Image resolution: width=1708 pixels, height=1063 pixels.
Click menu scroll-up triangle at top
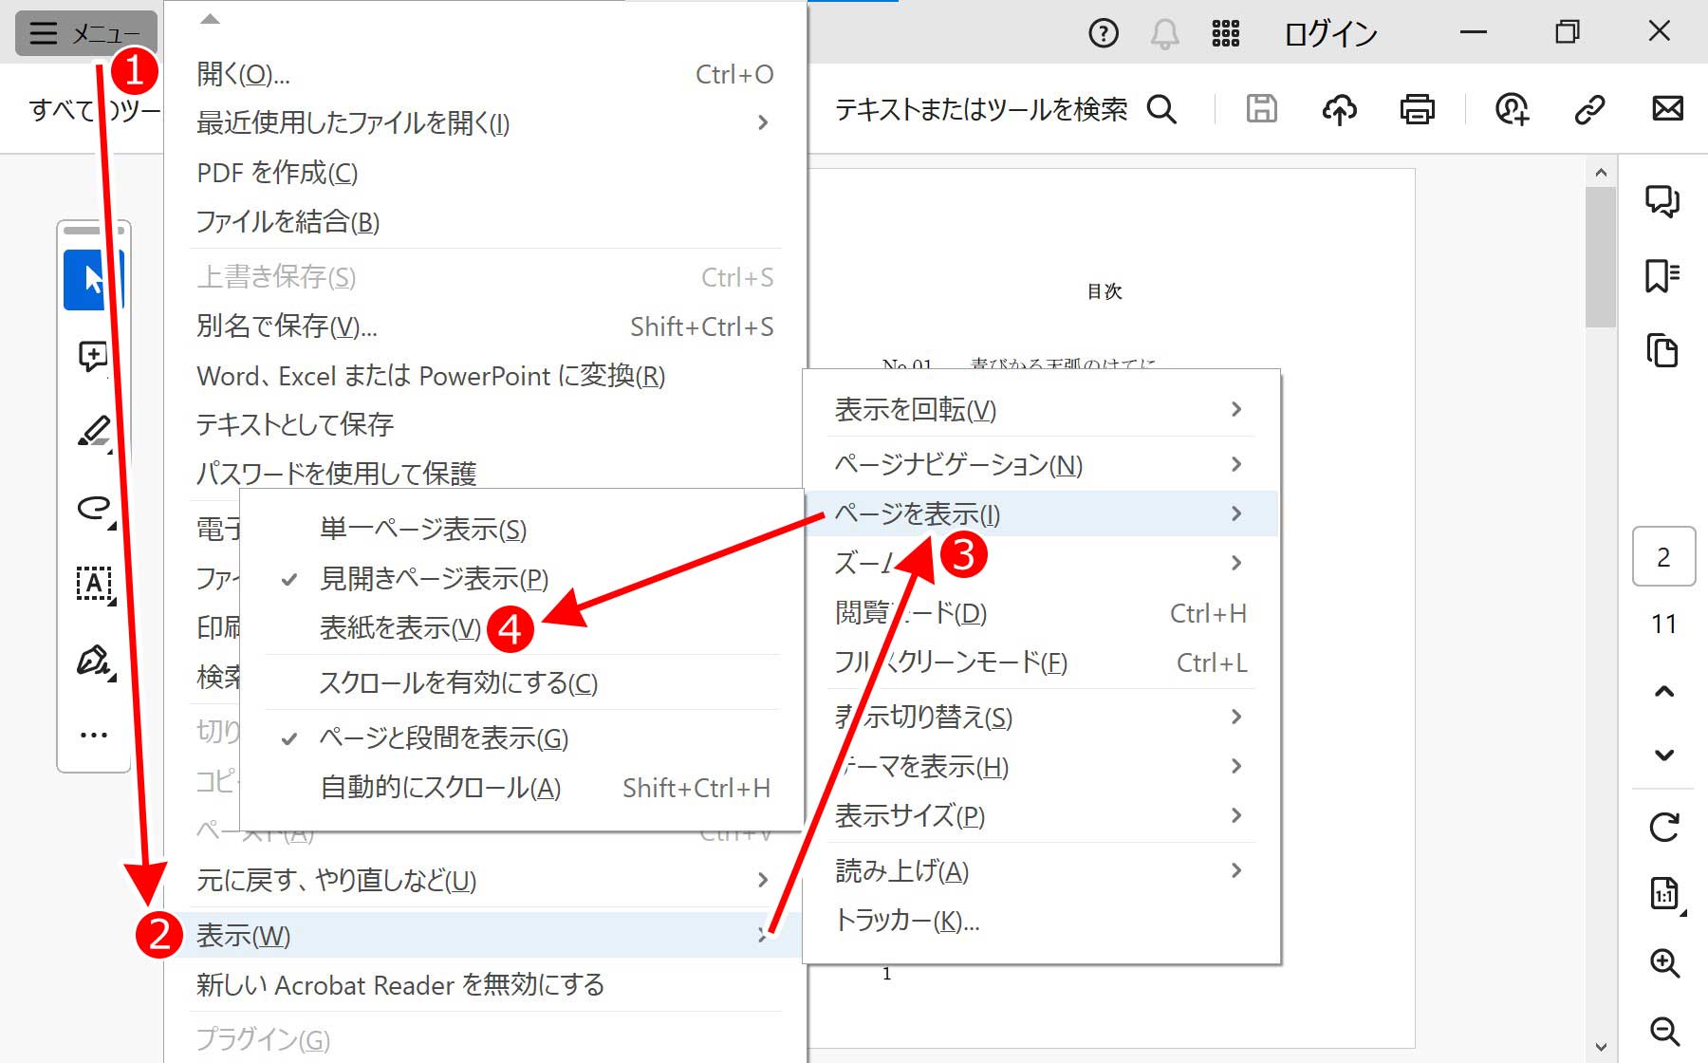pos(211,18)
